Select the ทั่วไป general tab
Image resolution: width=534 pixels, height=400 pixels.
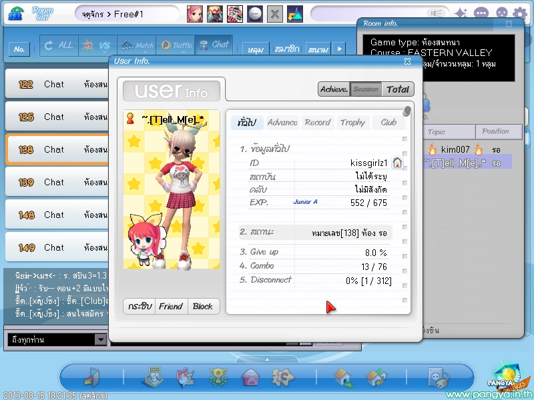coord(247,123)
